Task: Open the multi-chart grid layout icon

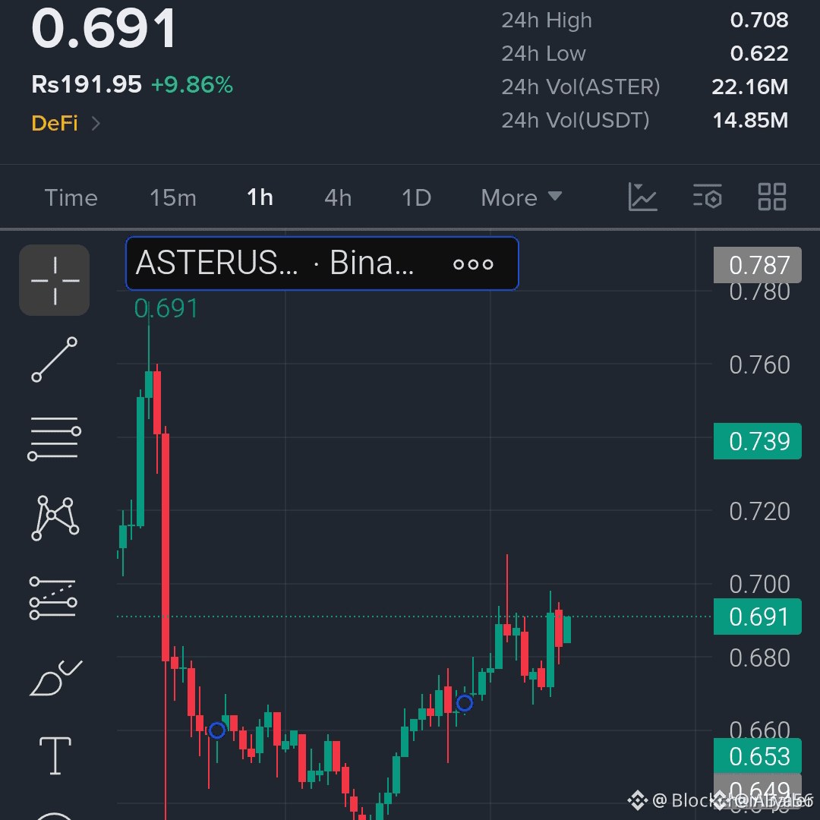Action: click(772, 197)
